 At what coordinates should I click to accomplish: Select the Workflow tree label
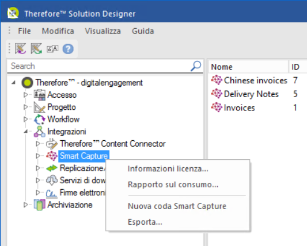click(63, 119)
